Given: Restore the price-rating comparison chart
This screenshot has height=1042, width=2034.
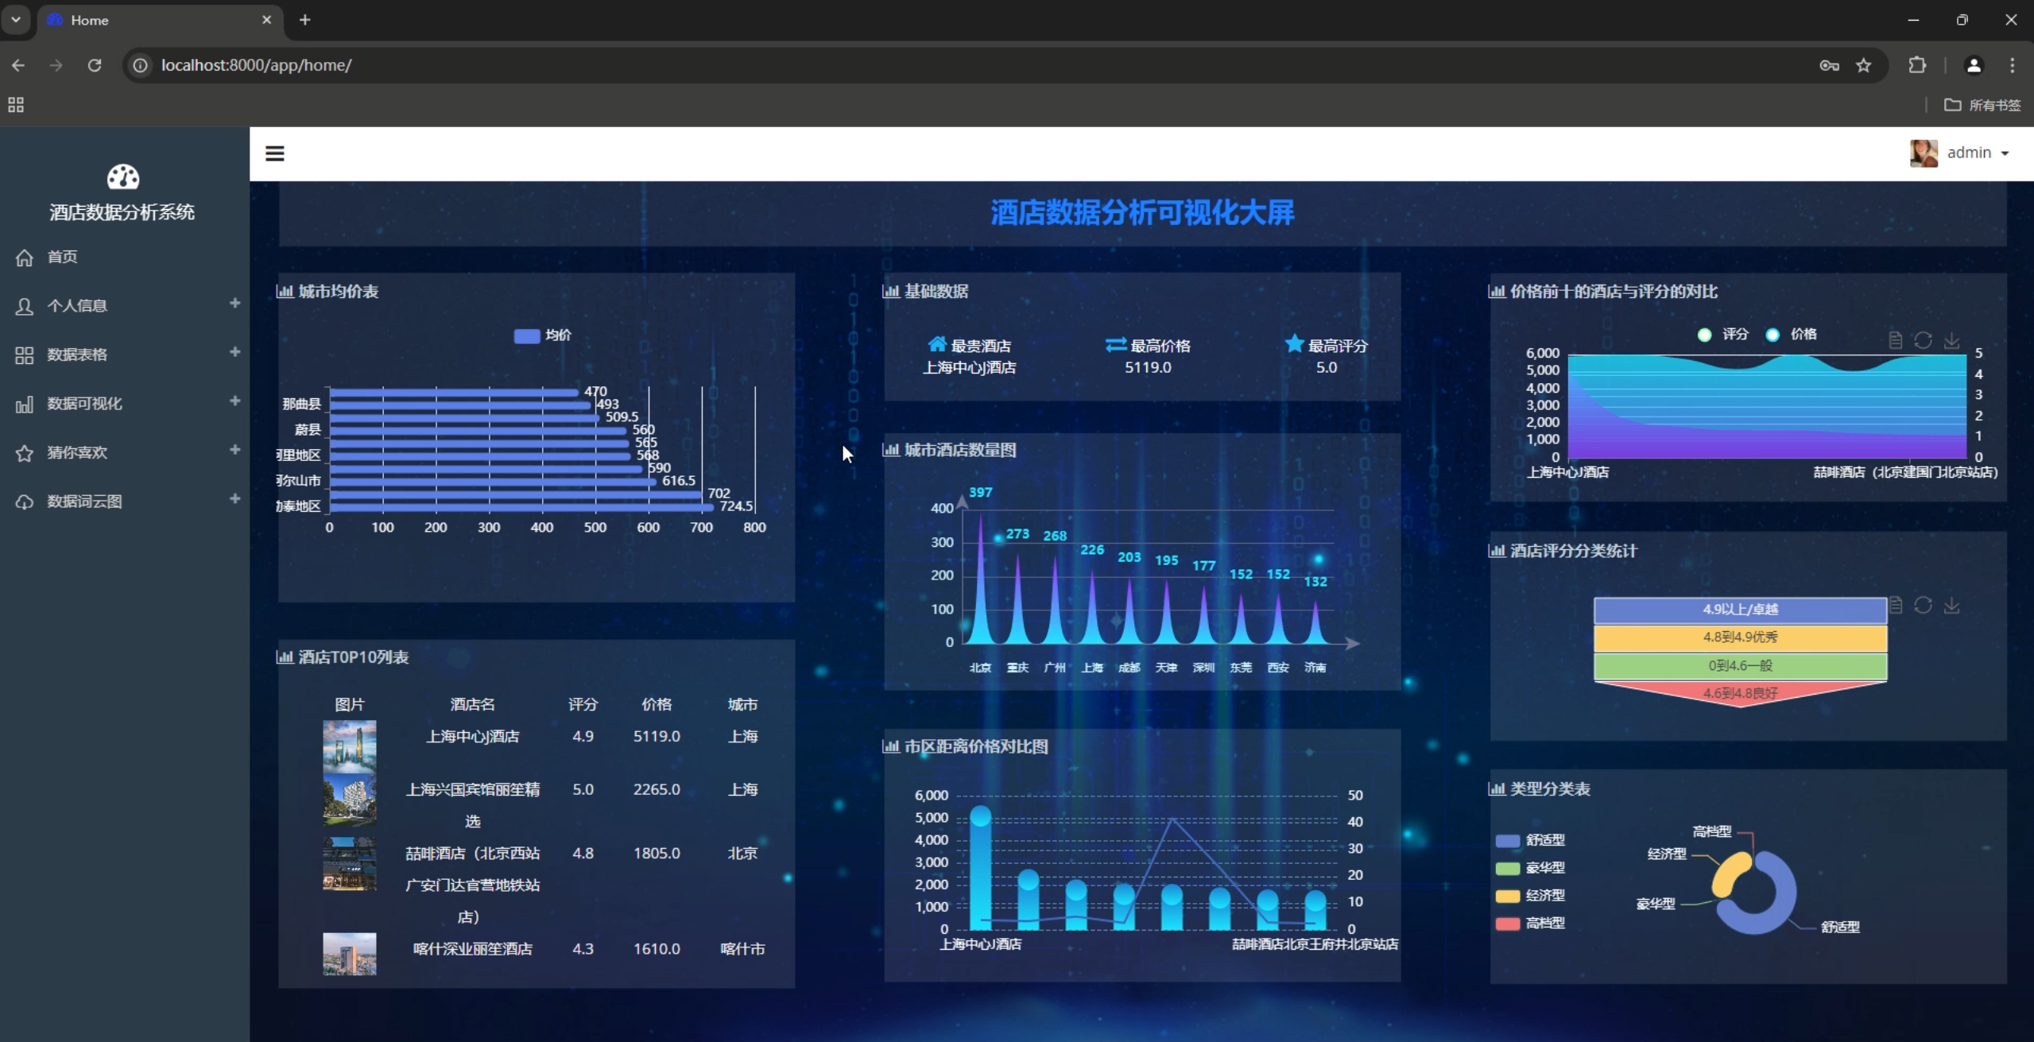Looking at the screenshot, I should point(1923,341).
